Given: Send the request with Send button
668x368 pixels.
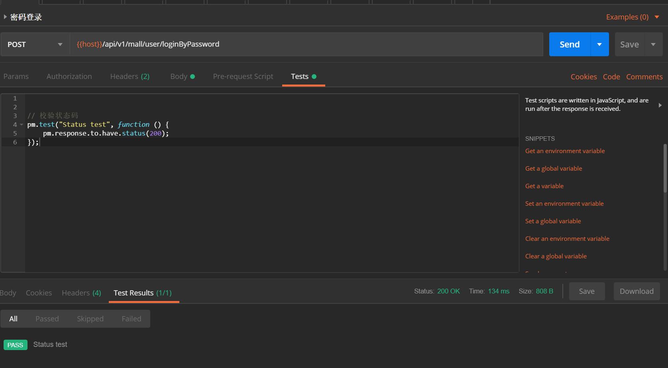Looking at the screenshot, I should click(570, 44).
